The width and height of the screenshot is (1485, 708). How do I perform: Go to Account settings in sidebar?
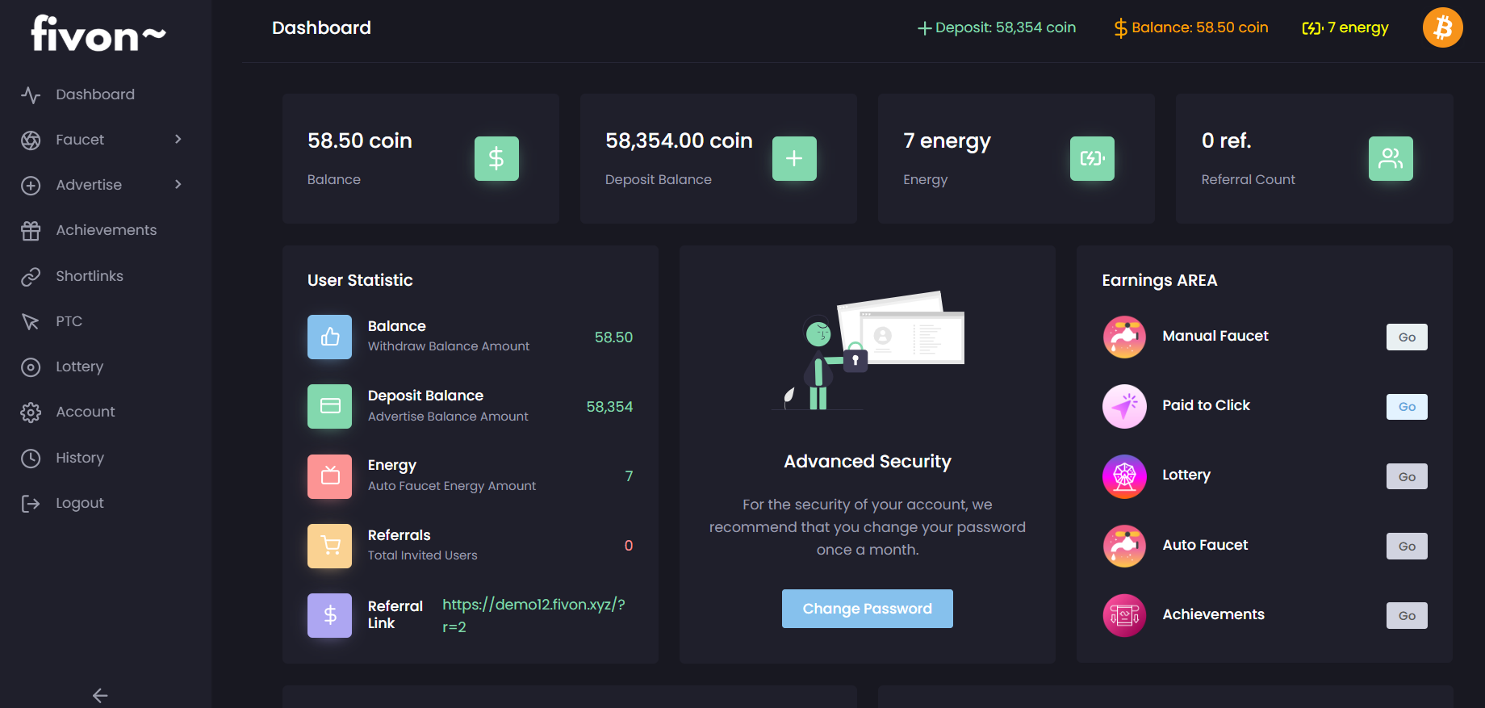(x=85, y=412)
